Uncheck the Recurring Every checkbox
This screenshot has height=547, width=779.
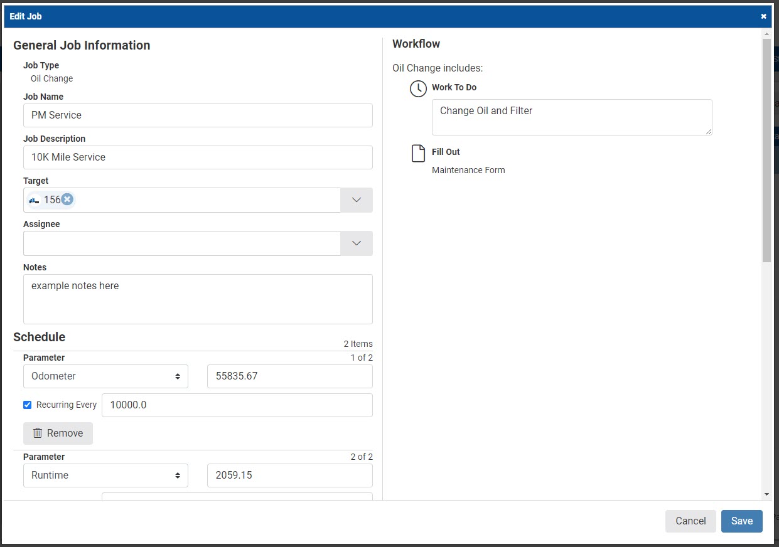coord(27,405)
